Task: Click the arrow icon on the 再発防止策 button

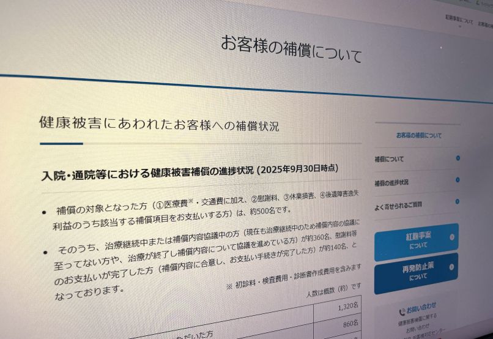Action: pyautogui.click(x=452, y=267)
